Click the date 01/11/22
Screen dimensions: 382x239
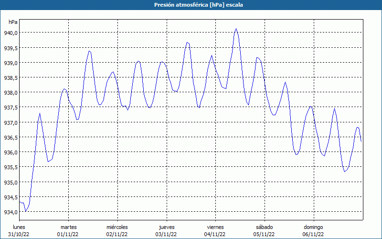pyautogui.click(x=68, y=234)
